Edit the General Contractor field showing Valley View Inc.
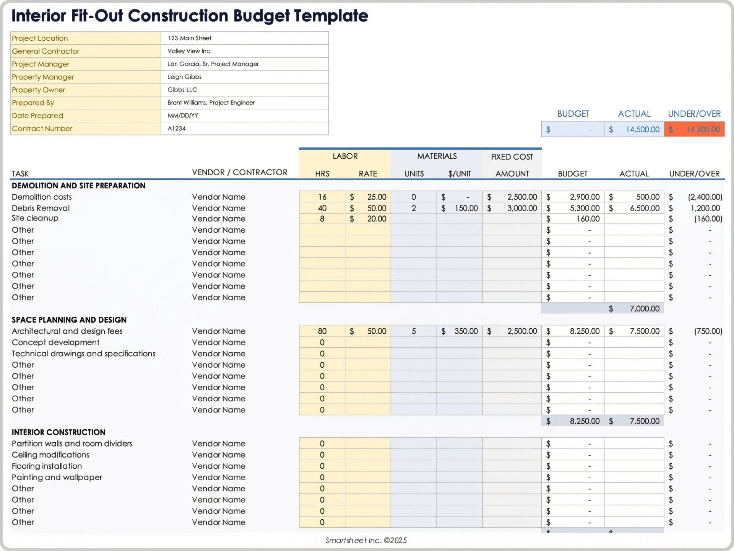Image resolution: width=734 pixels, height=551 pixels. pyautogui.click(x=245, y=51)
